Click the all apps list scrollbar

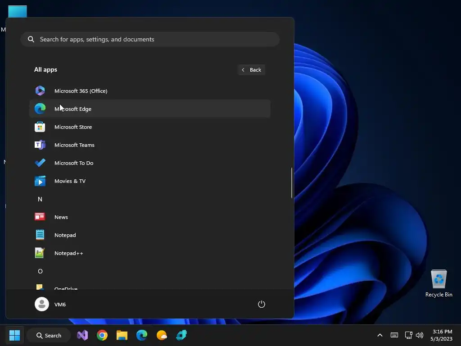pos(292,183)
